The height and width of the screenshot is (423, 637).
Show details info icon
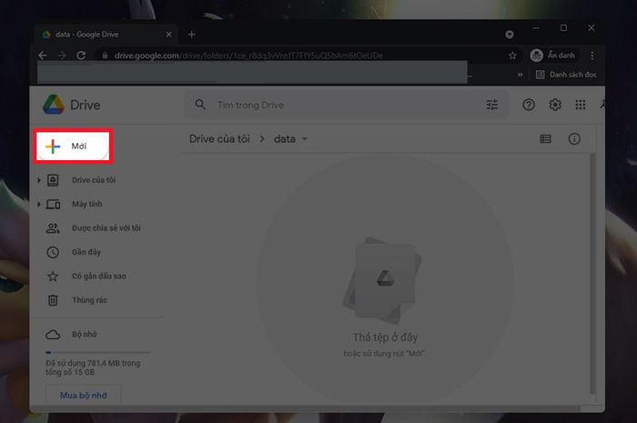click(x=574, y=139)
